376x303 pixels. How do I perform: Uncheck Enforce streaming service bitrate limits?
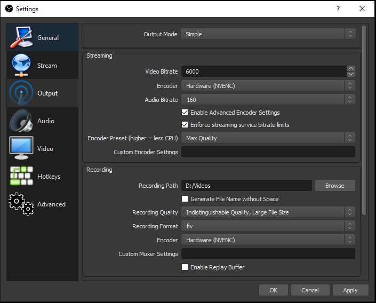click(185, 125)
